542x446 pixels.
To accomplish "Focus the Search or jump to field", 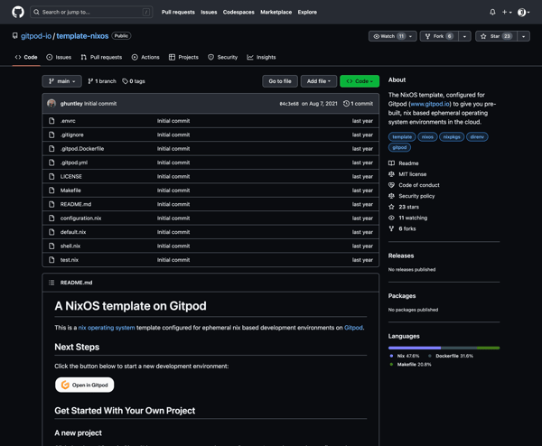I will point(91,12).
